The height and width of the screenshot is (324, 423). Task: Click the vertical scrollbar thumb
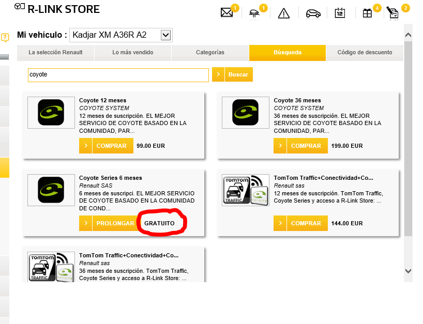point(408,139)
